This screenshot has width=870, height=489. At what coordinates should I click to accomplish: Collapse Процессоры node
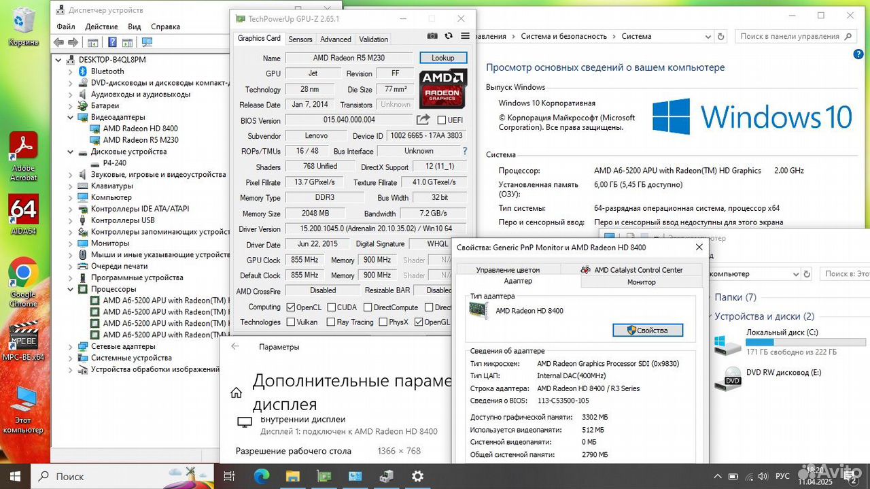(70, 289)
